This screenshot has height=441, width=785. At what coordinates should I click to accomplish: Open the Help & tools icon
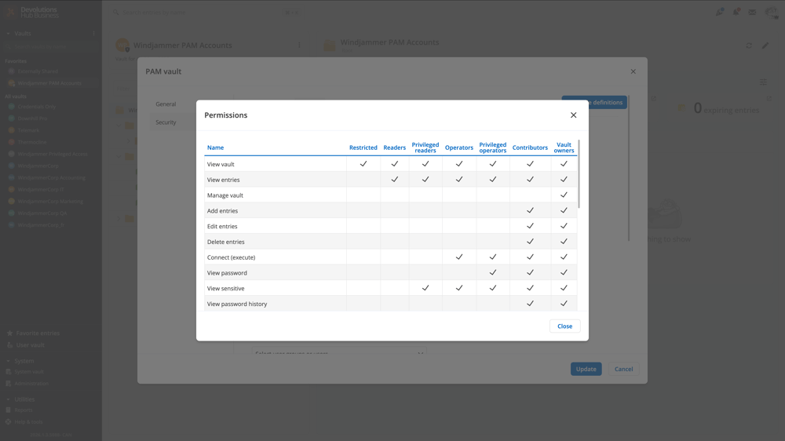point(8,422)
